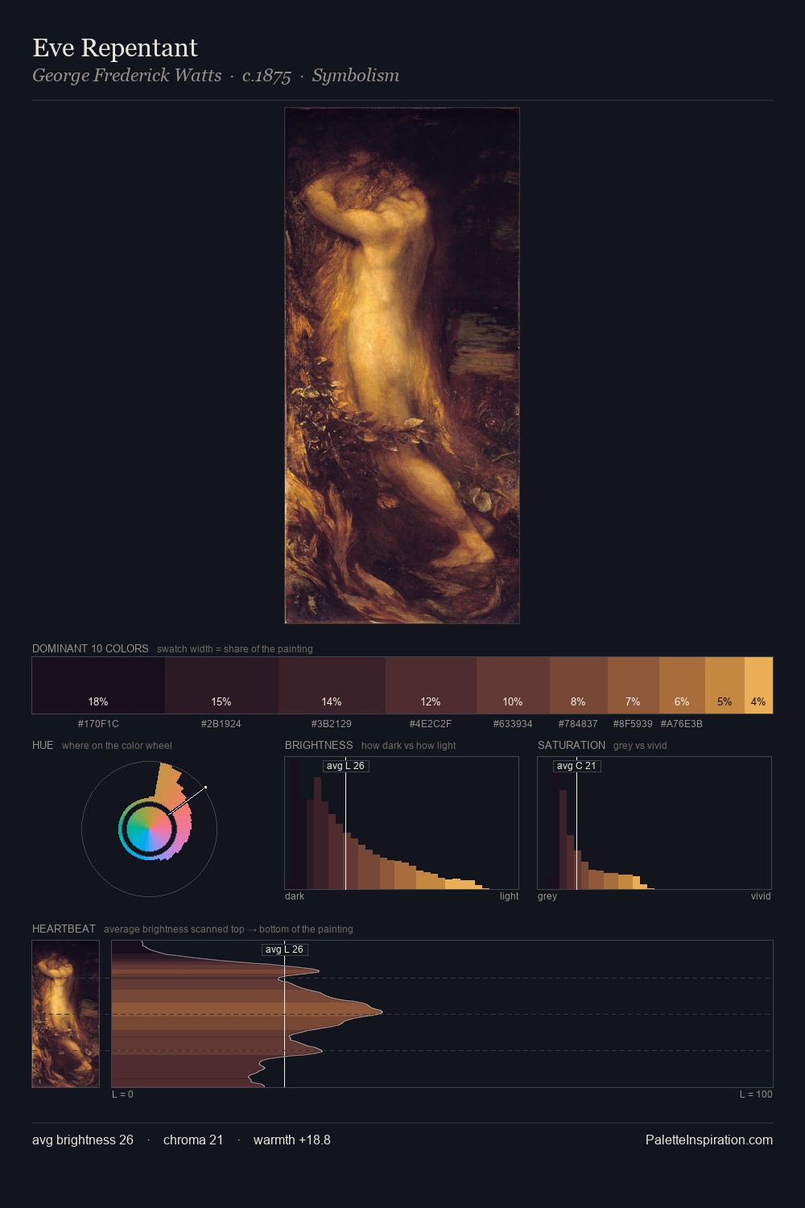805x1208 pixels.
Task: Click the 'vivid' axis label under Saturation
Action: (761, 896)
